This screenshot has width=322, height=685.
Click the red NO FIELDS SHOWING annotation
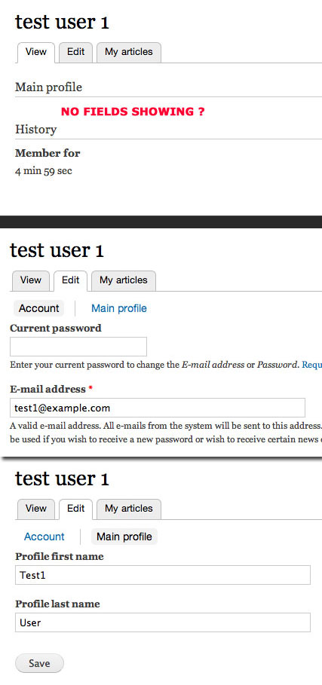click(x=133, y=112)
